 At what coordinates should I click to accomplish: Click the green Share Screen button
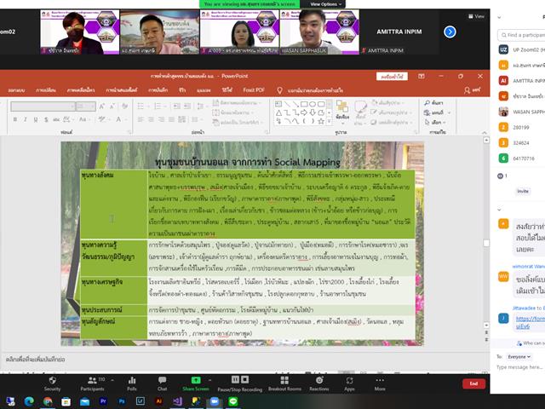tap(196, 383)
